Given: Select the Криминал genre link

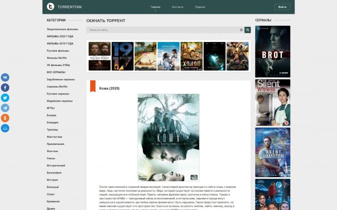Looking at the screenshot, I should pos(53,202).
